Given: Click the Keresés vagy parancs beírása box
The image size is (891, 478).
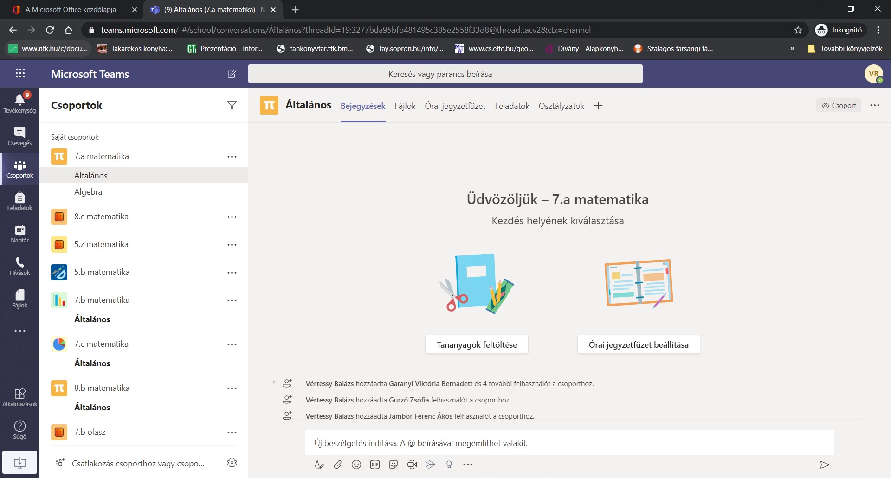Looking at the screenshot, I should [445, 74].
